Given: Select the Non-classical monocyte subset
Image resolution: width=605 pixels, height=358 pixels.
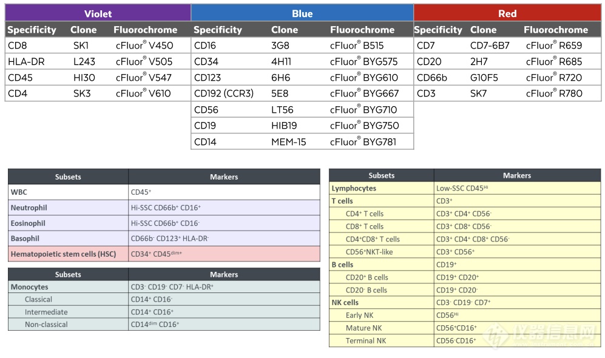Looking at the screenshot, I should [x=46, y=325].
